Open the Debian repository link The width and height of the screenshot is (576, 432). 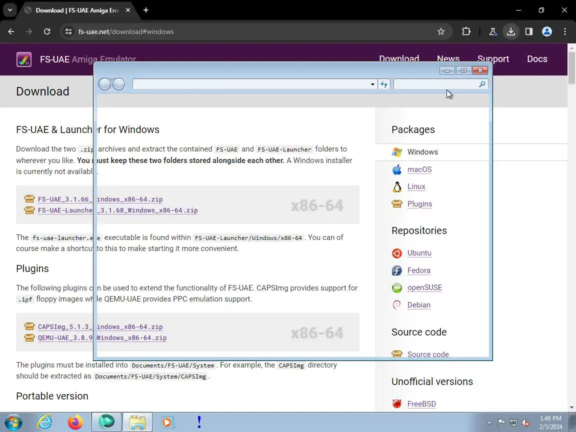click(x=419, y=305)
